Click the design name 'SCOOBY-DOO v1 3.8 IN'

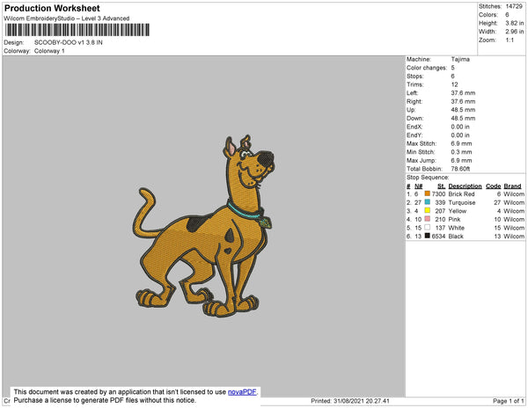(69, 43)
